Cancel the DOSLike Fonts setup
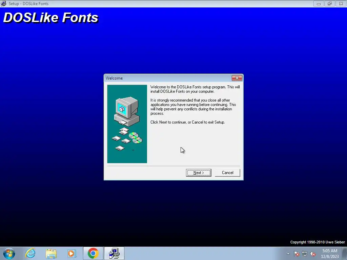 pos(227,173)
